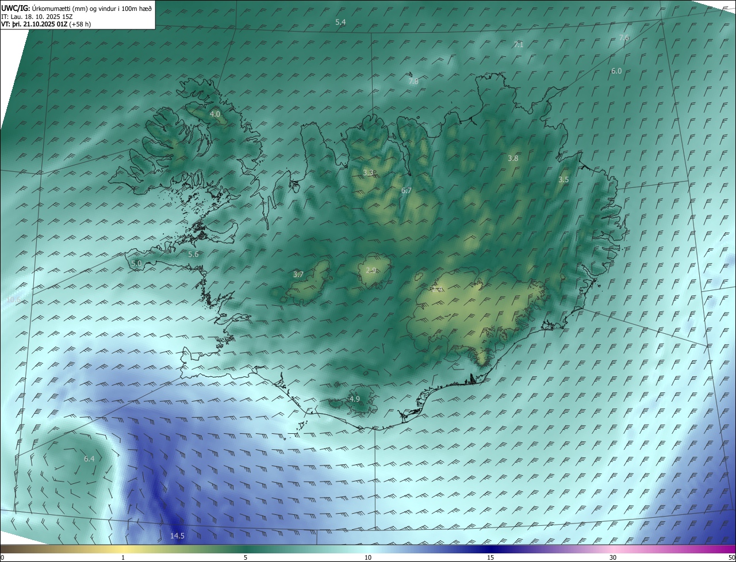
Task: Click the 0 tick on the color scale
Action: [x=2, y=557]
